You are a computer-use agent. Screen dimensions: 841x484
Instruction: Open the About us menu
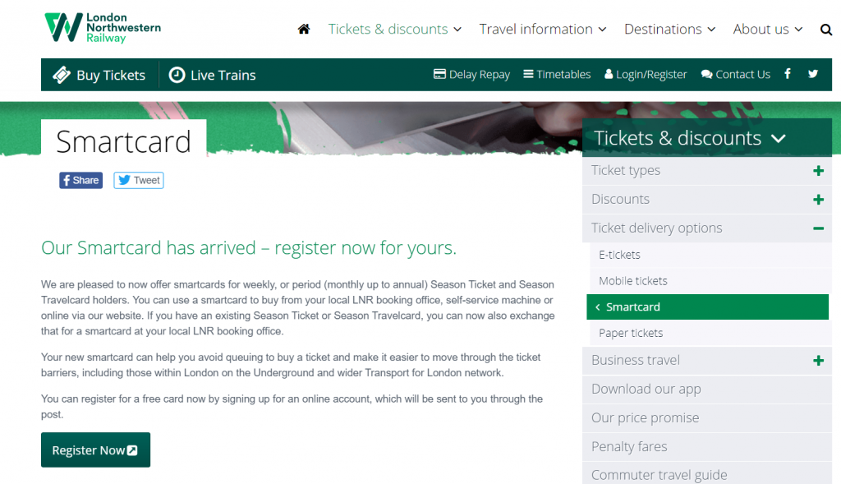coord(768,29)
